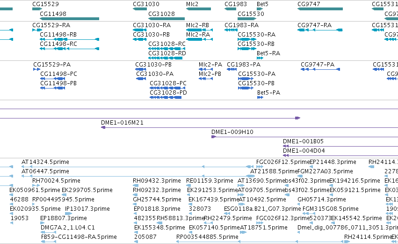Click the Bet5-PA protein label

pos(269,93)
